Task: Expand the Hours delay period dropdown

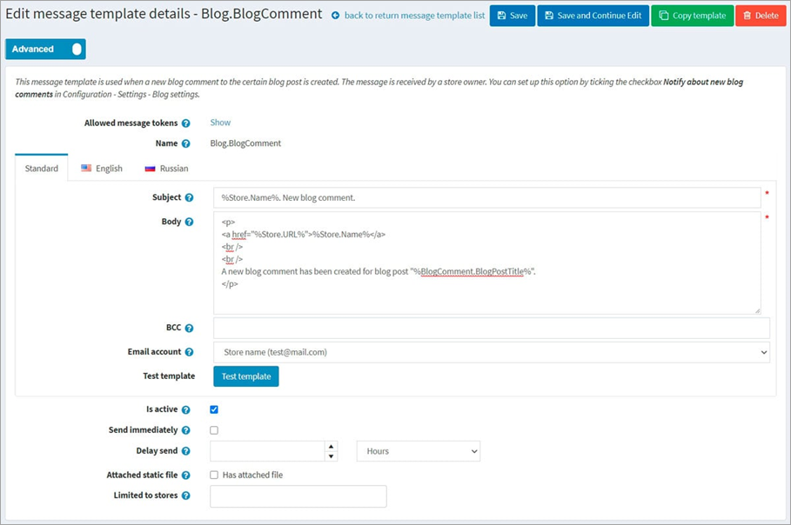Action: click(x=418, y=451)
